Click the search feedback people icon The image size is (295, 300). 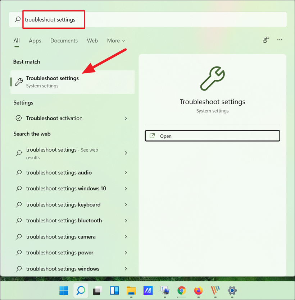tap(266, 40)
